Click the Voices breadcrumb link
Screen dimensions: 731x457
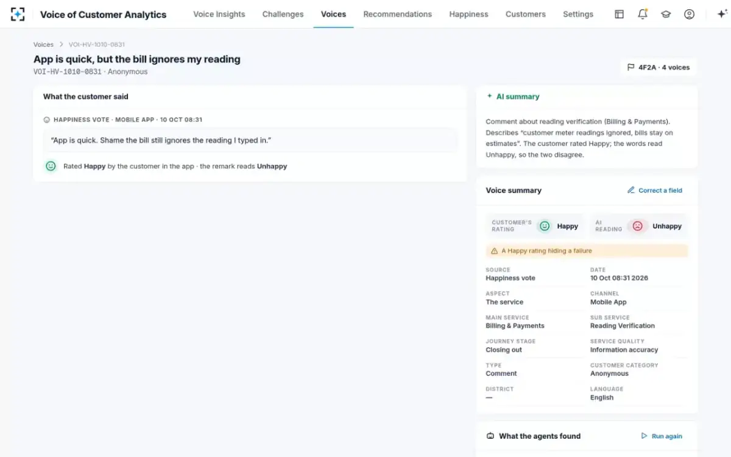tap(43, 44)
